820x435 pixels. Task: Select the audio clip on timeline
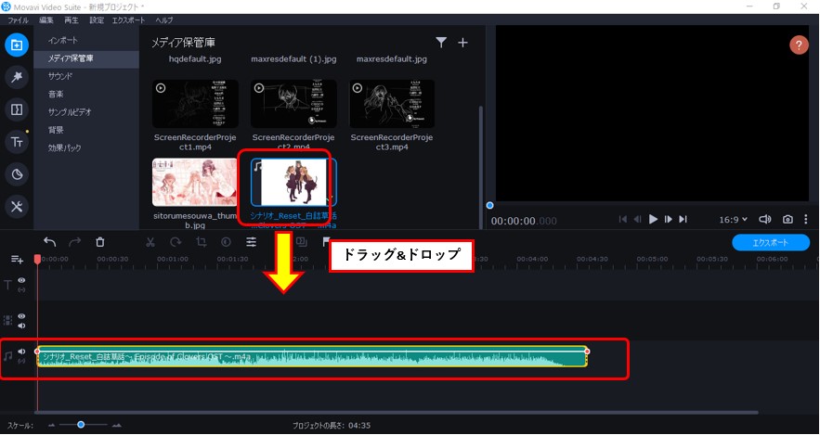click(x=312, y=357)
